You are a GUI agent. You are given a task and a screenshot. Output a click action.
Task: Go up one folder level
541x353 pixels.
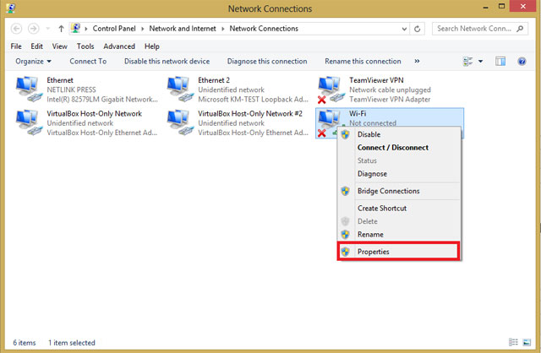[61, 29]
